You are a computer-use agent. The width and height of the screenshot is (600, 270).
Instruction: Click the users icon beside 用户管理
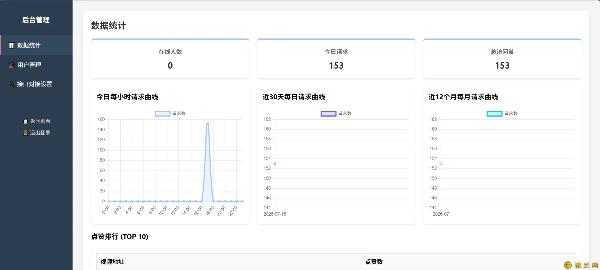12,65
